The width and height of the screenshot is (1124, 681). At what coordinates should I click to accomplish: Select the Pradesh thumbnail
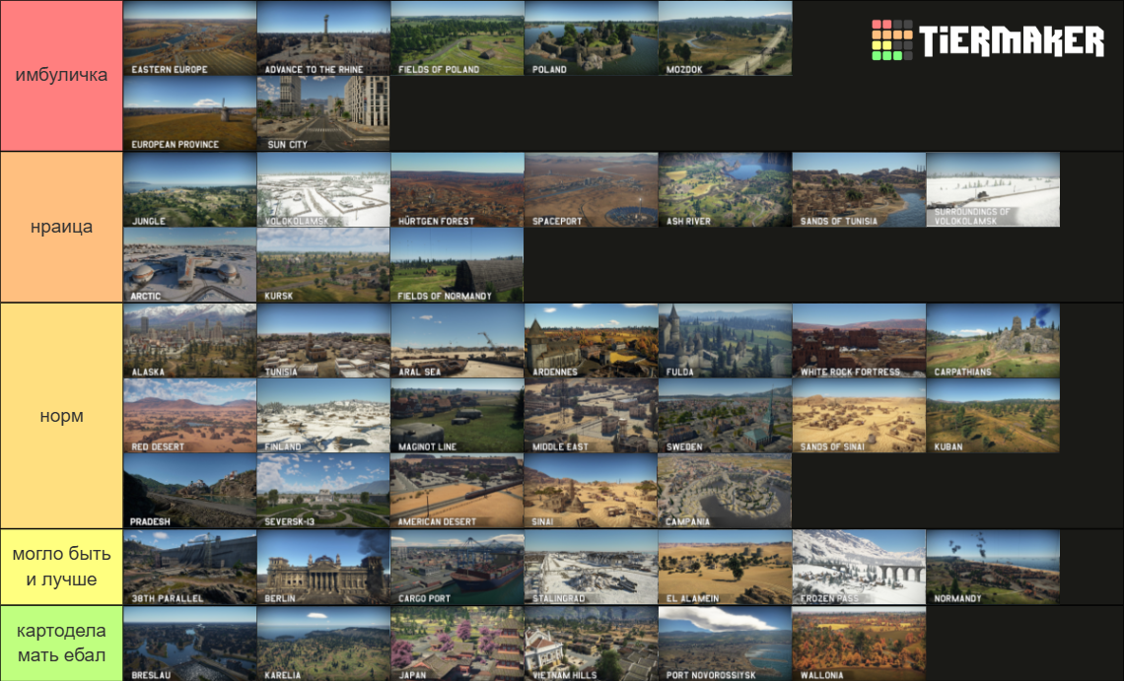point(190,491)
